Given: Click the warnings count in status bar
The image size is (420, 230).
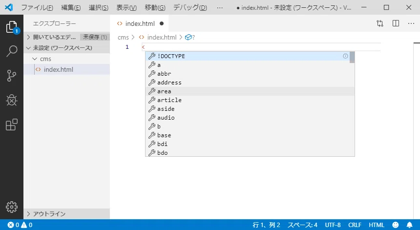Looking at the screenshot, I should [x=26, y=225].
